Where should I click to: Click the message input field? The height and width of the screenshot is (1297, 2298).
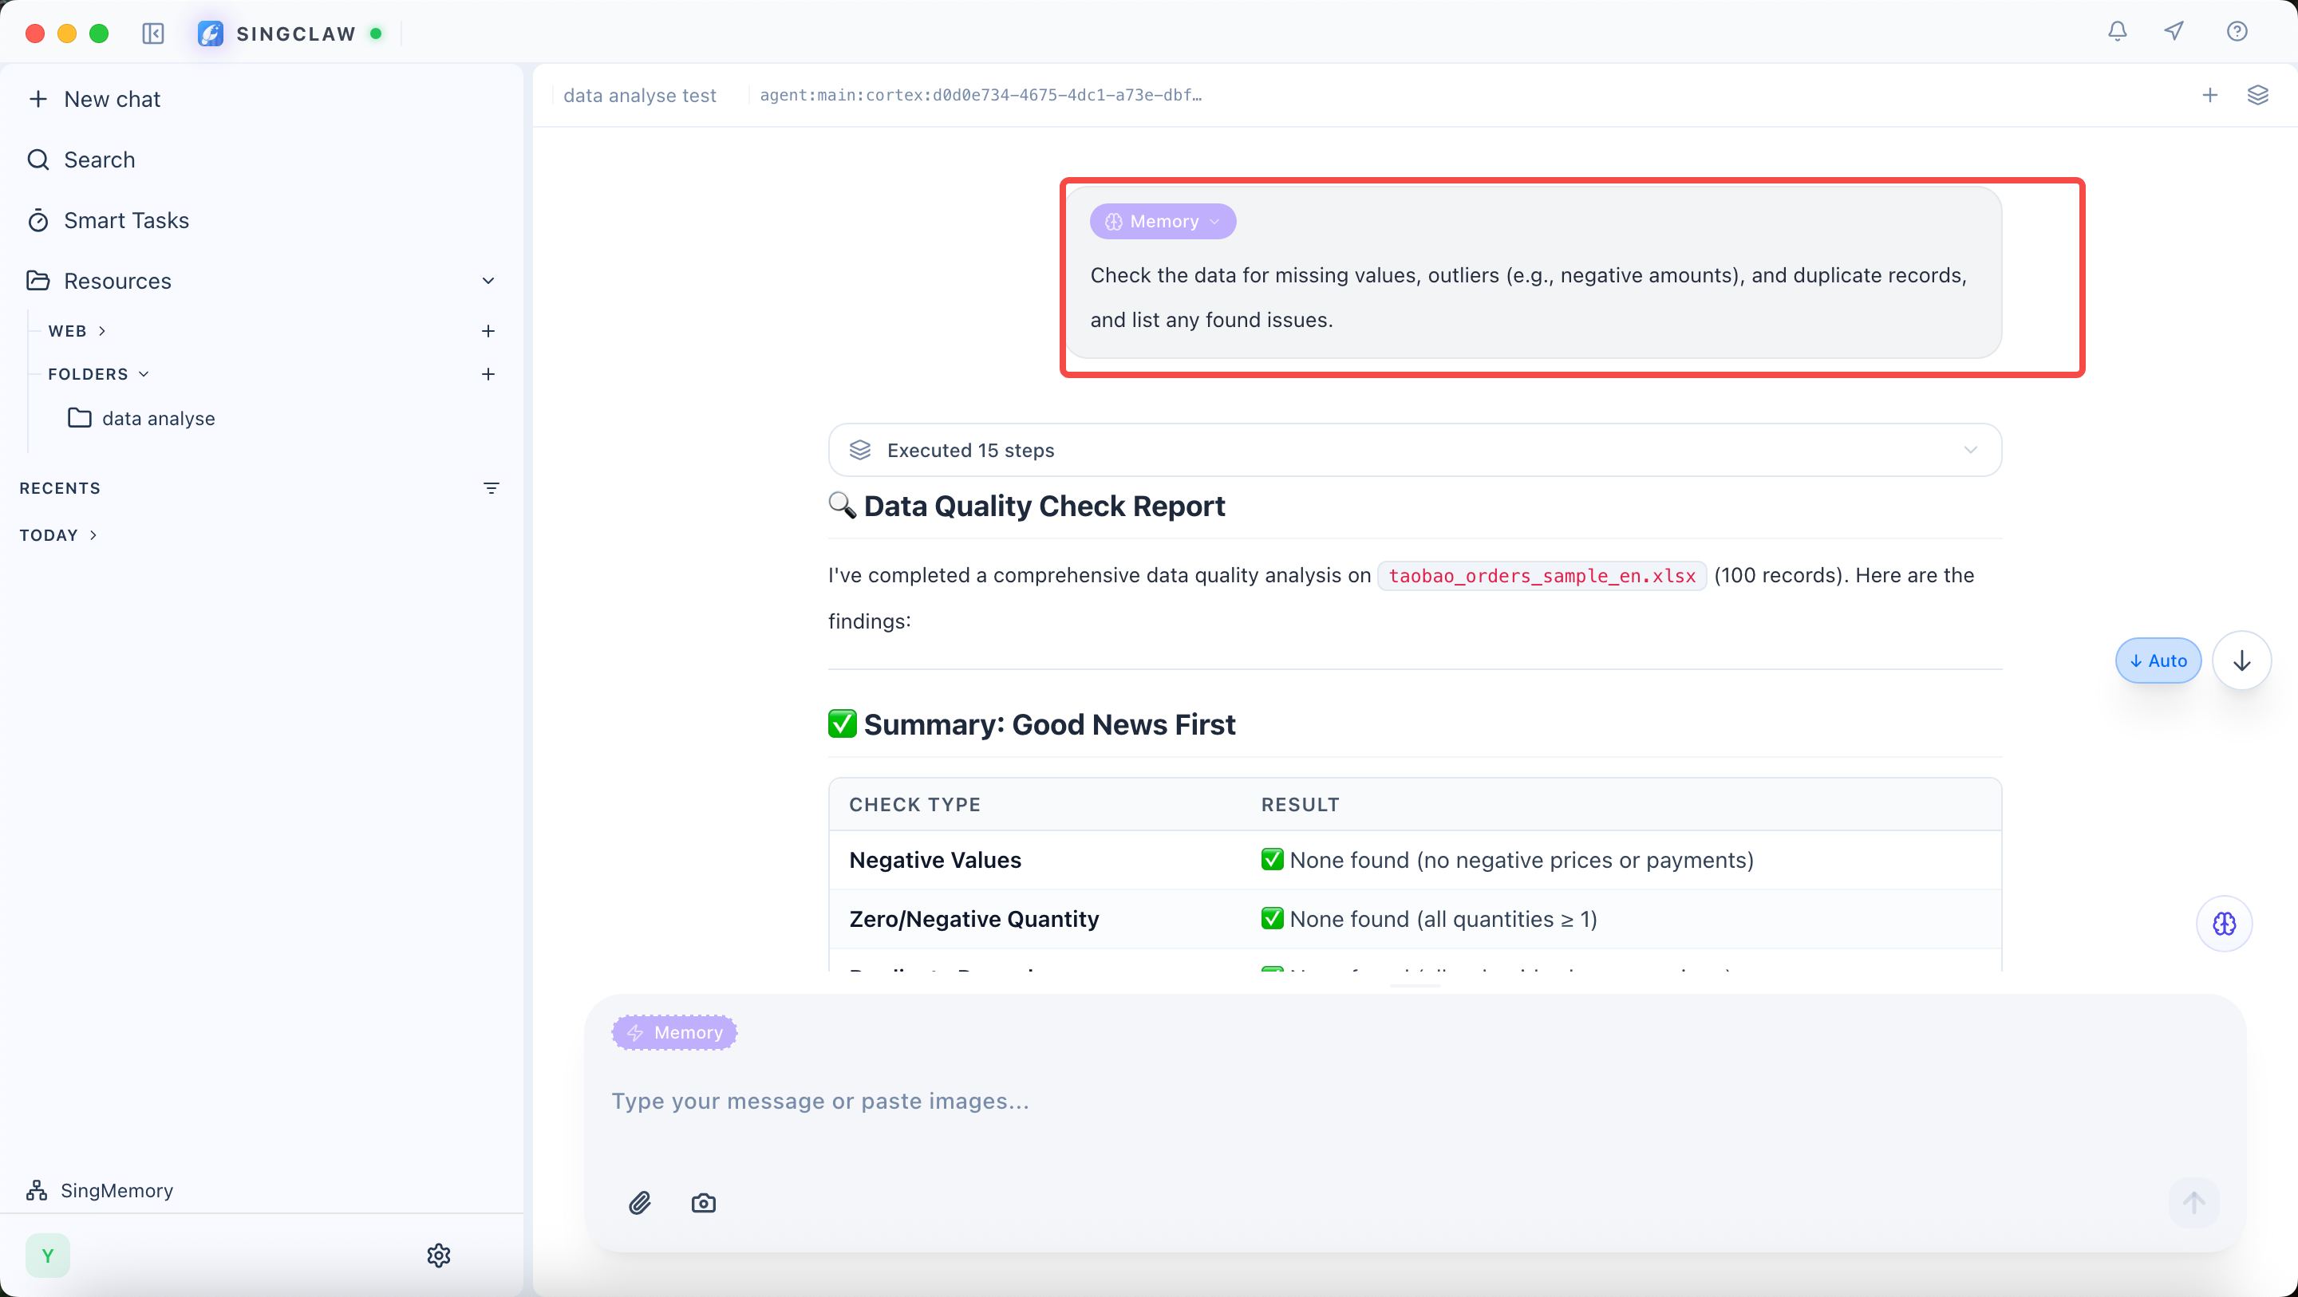tap(1338, 1101)
